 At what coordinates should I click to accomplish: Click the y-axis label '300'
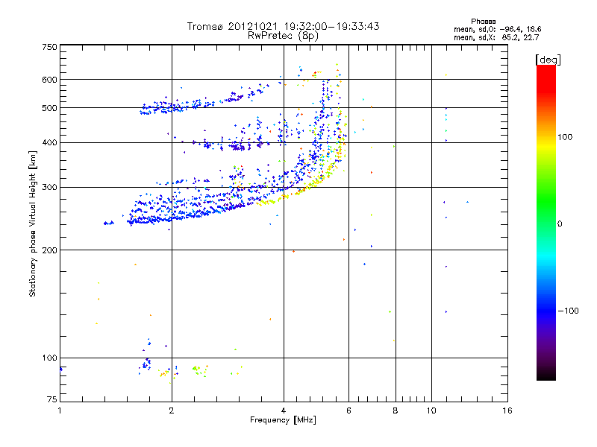coord(49,188)
